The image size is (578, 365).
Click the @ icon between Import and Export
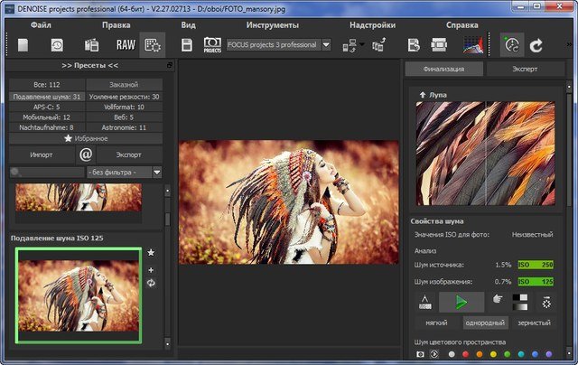click(x=88, y=154)
